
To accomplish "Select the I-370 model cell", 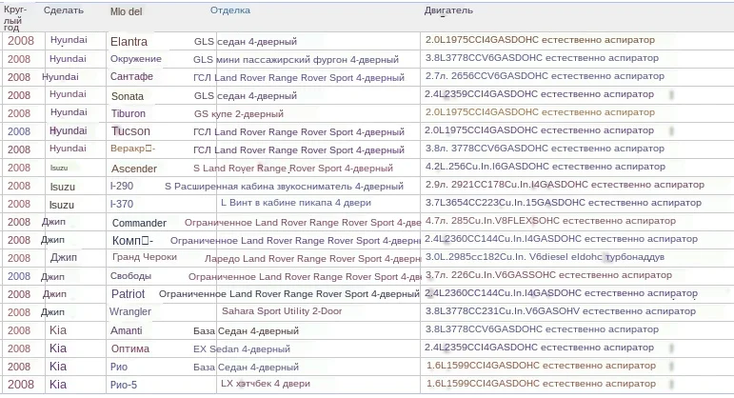I will 122,204.
